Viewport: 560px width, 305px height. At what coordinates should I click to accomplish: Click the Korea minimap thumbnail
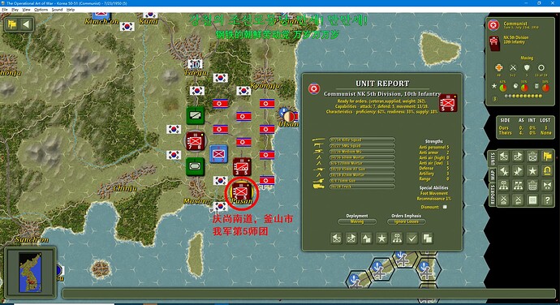click(30, 272)
